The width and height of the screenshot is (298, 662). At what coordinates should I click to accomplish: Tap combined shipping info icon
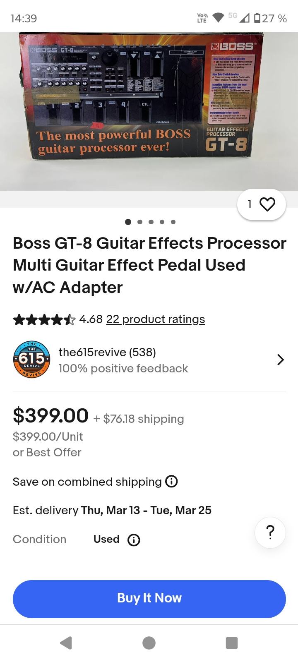tap(171, 482)
